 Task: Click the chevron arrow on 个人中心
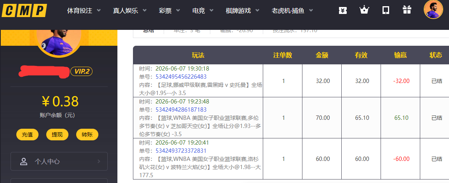pos(99,161)
